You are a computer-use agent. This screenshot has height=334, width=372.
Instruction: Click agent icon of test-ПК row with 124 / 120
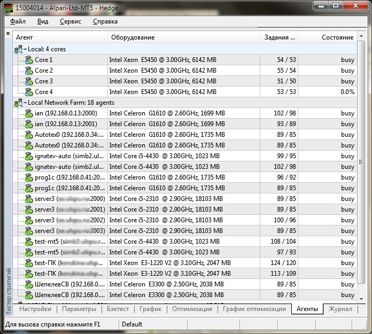tap(29, 263)
